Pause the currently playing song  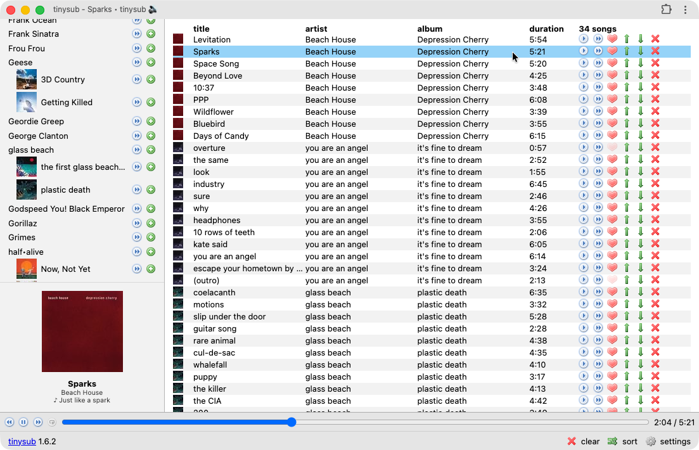[x=23, y=421]
